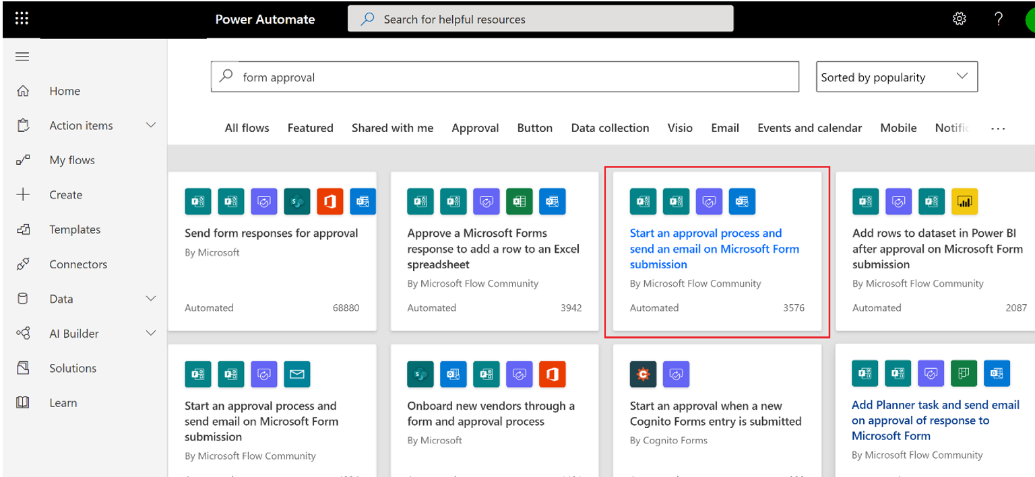Click the Power Automate title
Viewport: 1035px width, 477px height.
click(x=265, y=19)
